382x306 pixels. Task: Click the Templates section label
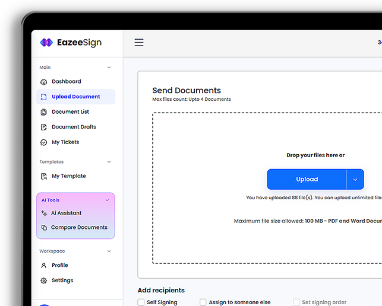coord(52,162)
